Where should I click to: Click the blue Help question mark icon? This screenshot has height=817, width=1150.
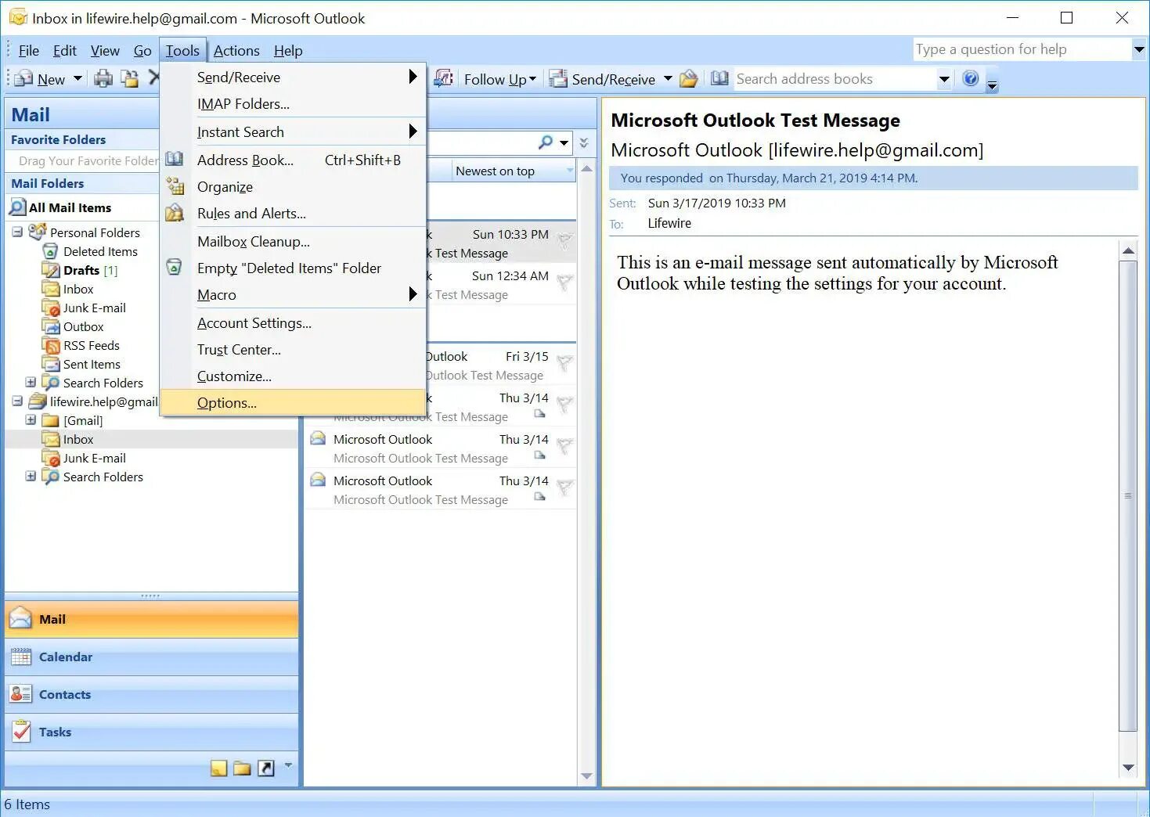[971, 78]
